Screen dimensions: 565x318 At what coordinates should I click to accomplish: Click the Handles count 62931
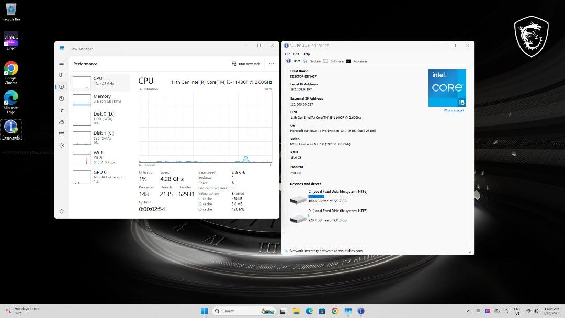coord(186,194)
